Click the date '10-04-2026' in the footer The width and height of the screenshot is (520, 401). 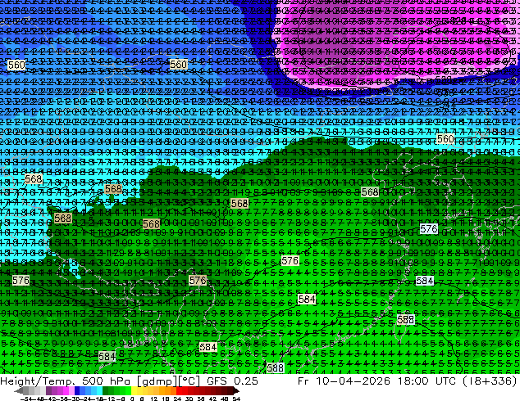[x=353, y=381]
